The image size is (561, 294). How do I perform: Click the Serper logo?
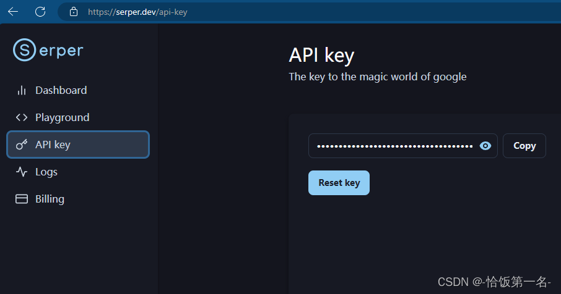coord(48,49)
